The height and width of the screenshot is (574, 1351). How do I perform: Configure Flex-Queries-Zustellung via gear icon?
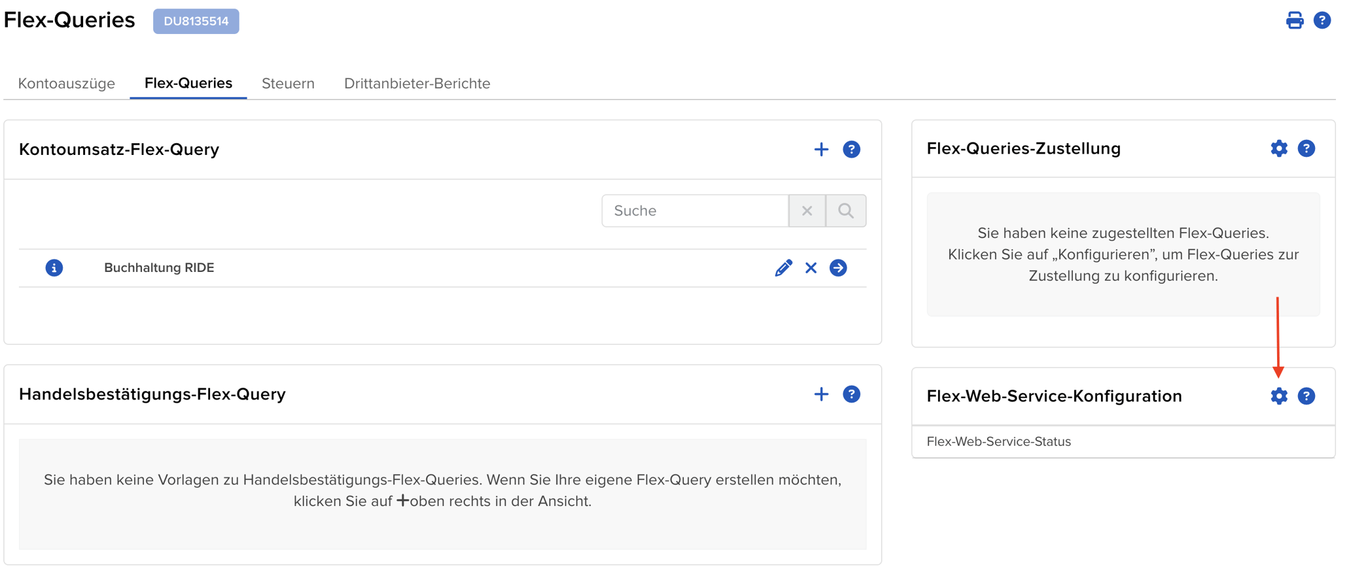1278,149
